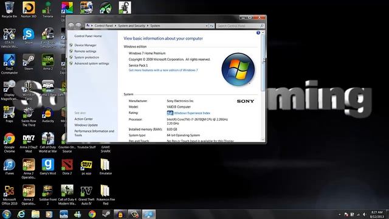
Task: Click the Control Panel breadcrumb
Action: [x=104, y=26]
